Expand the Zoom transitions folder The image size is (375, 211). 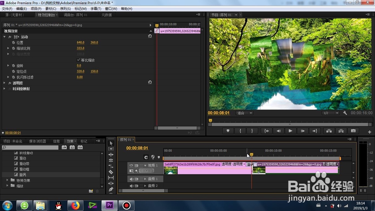point(7,185)
